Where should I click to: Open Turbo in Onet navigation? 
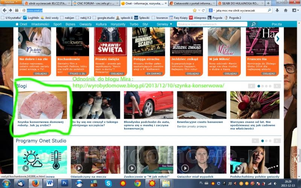(134, 24)
